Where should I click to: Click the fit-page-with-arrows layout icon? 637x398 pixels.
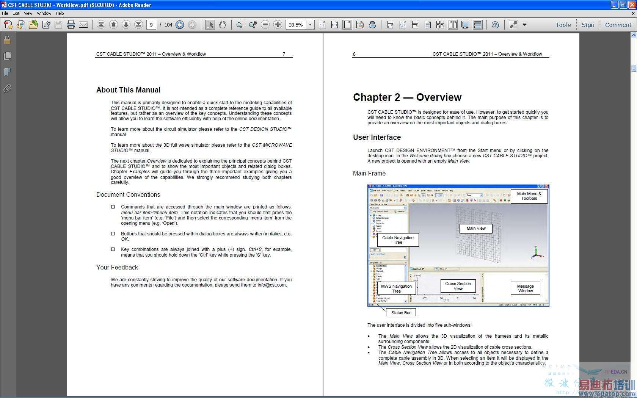pyautogui.click(x=403, y=25)
